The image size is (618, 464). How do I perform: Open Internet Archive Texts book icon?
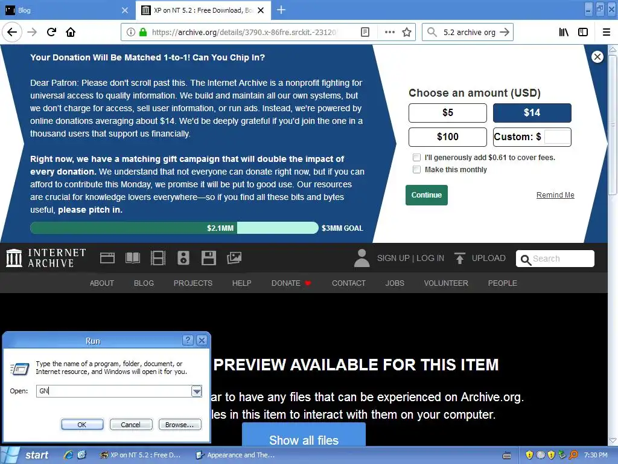[x=132, y=258]
